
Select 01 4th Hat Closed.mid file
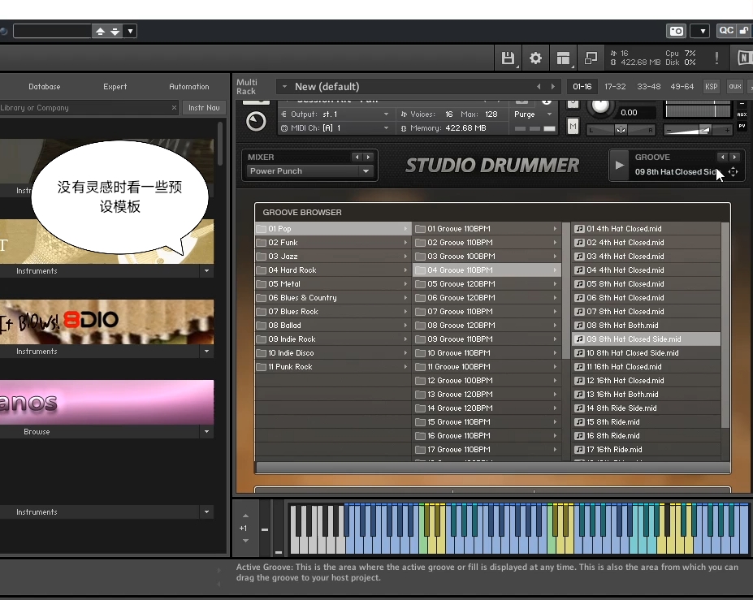(646, 228)
